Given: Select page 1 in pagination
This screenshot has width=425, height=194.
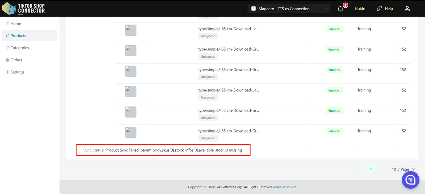Looking at the screenshot, I should point(371,169).
